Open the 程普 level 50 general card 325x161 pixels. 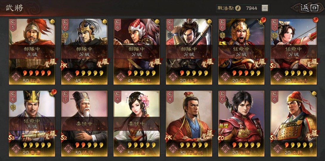pyautogui.click(x=32, y=52)
